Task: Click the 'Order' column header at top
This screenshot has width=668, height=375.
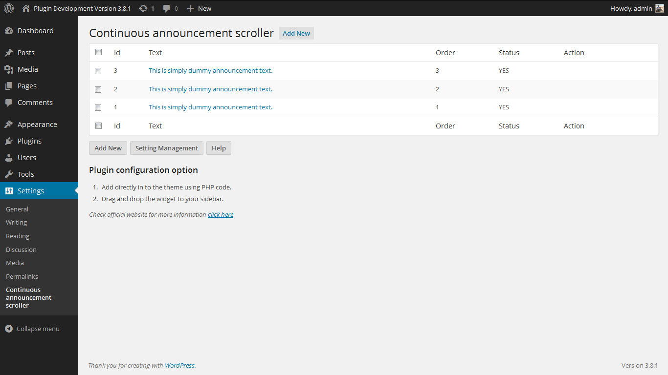Action: 445,53
